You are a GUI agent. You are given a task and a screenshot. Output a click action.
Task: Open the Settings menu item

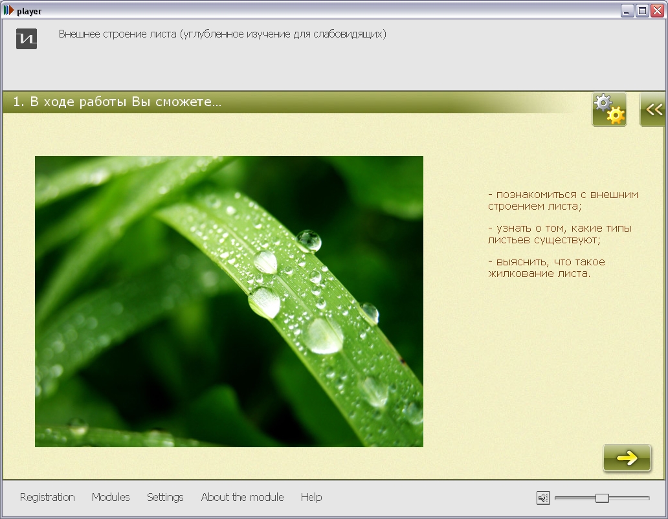pyautogui.click(x=165, y=497)
